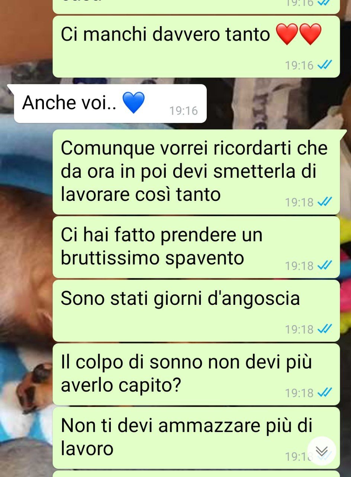Select message 'Comunque vorrei ricordarti che'
The height and width of the screenshot is (477, 351).
196,172
